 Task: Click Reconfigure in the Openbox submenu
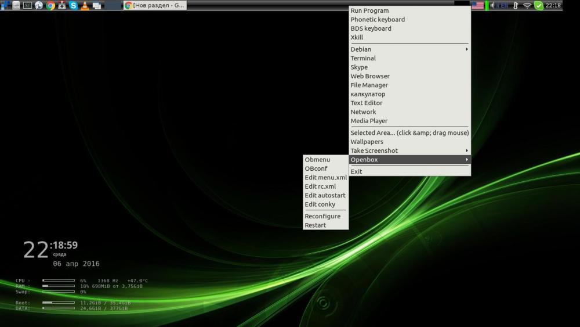(x=325, y=216)
